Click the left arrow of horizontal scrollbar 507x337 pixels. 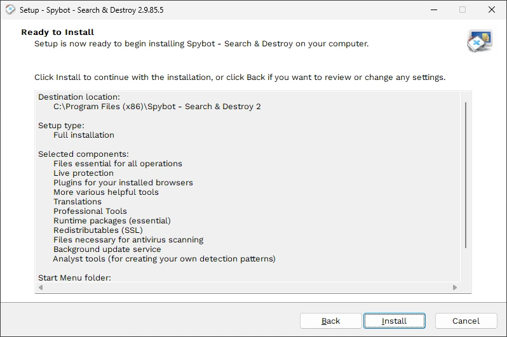[x=41, y=287]
